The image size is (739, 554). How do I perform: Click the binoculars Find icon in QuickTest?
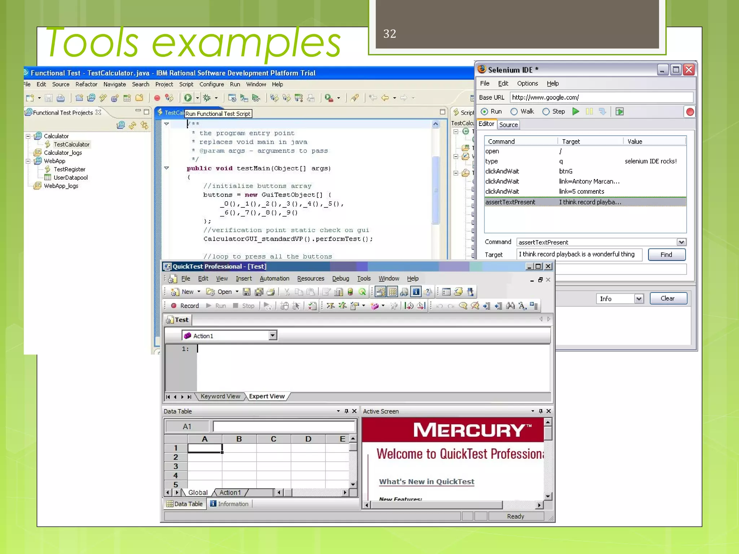coord(510,306)
